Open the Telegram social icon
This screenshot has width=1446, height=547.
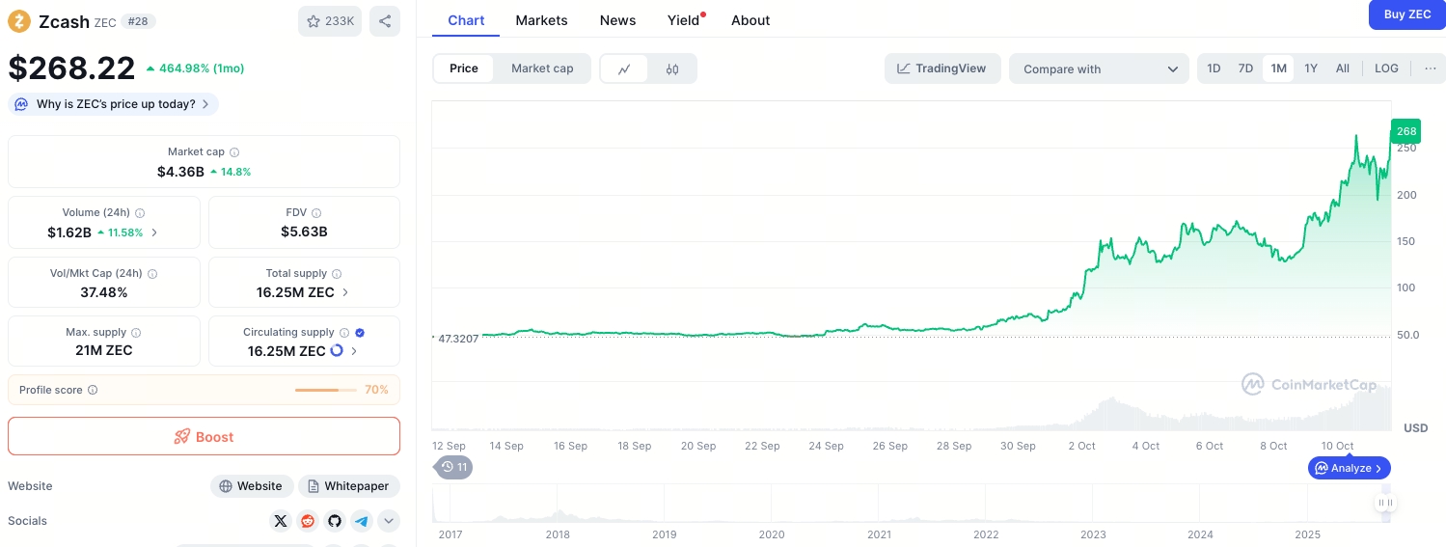point(362,521)
